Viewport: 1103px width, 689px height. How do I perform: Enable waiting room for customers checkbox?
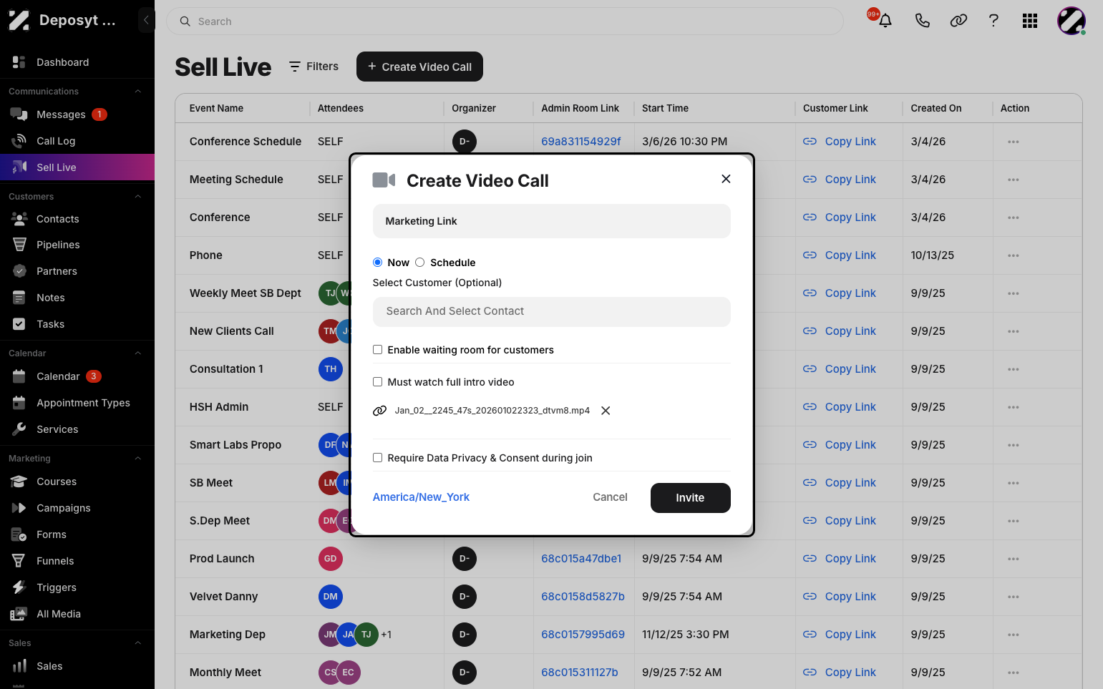coord(377,350)
